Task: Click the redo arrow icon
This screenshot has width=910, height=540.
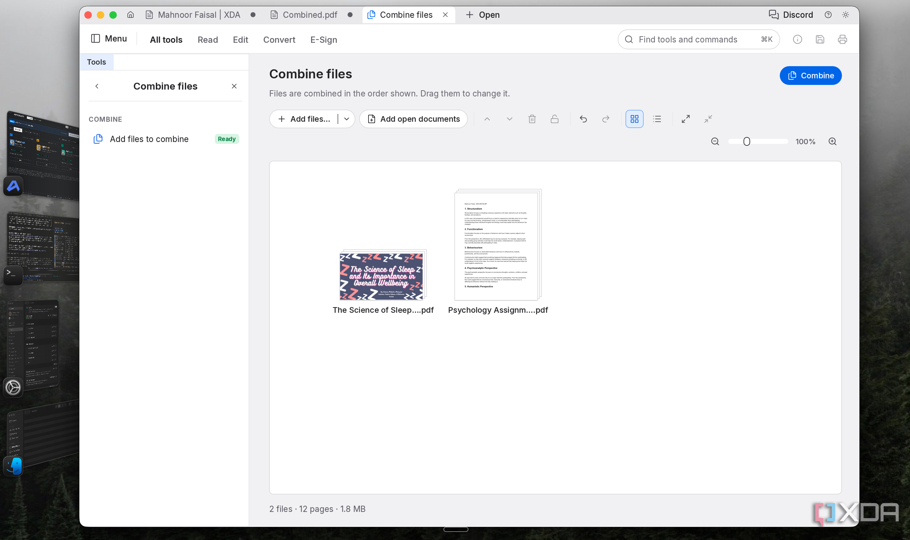Action: (x=606, y=119)
